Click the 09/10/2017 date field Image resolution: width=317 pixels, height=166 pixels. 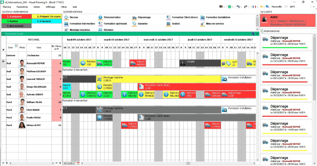pos(69,163)
